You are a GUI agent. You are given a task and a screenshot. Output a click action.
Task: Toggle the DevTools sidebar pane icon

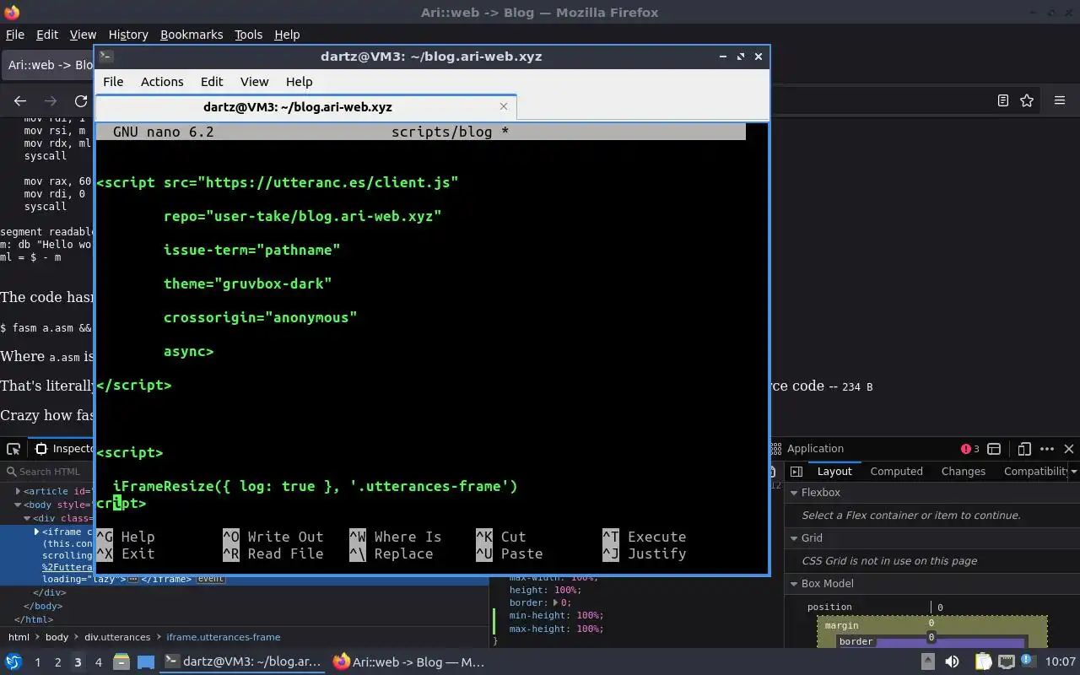pyautogui.click(x=796, y=472)
